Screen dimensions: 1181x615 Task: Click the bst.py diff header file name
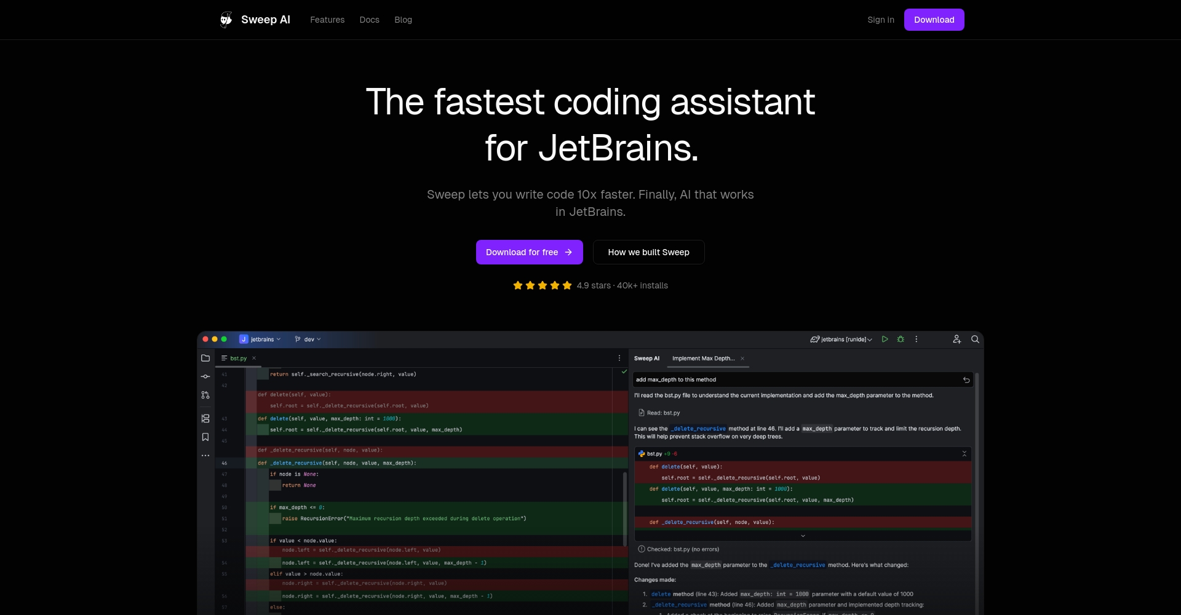click(x=654, y=454)
